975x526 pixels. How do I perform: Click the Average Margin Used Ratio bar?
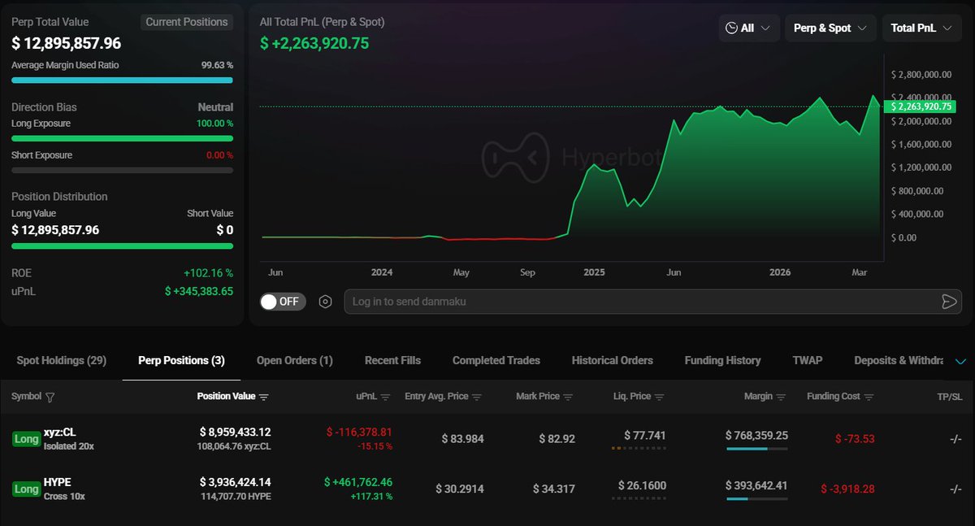point(122,80)
